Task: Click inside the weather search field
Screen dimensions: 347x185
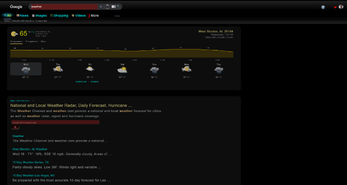Action: click(x=64, y=6)
